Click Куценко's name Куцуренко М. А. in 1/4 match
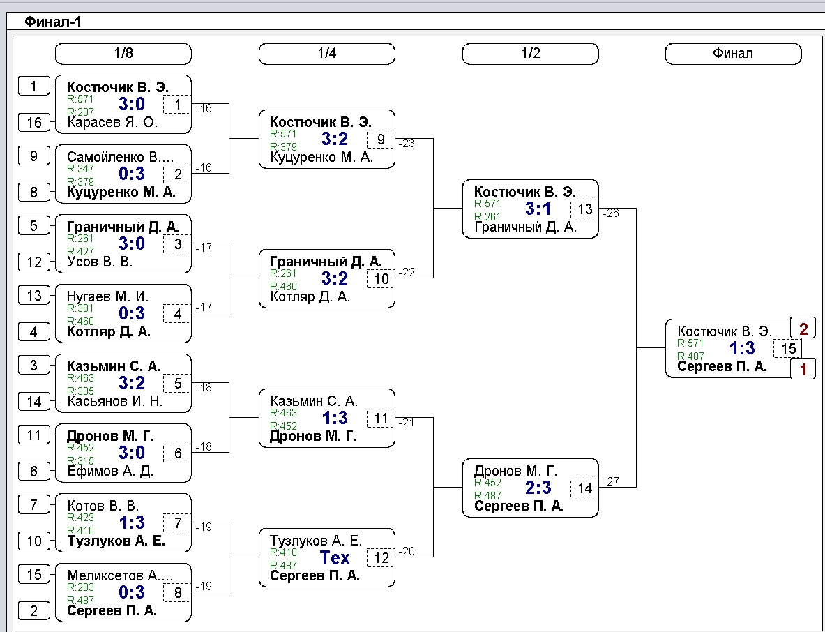This screenshot has width=825, height=632. click(321, 158)
